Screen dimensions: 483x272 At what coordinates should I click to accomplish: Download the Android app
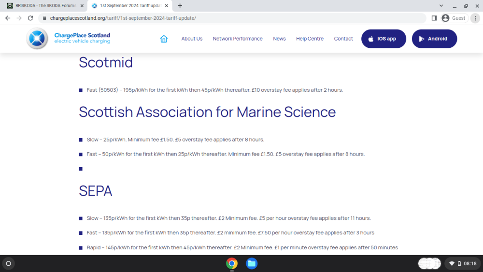[x=434, y=39]
